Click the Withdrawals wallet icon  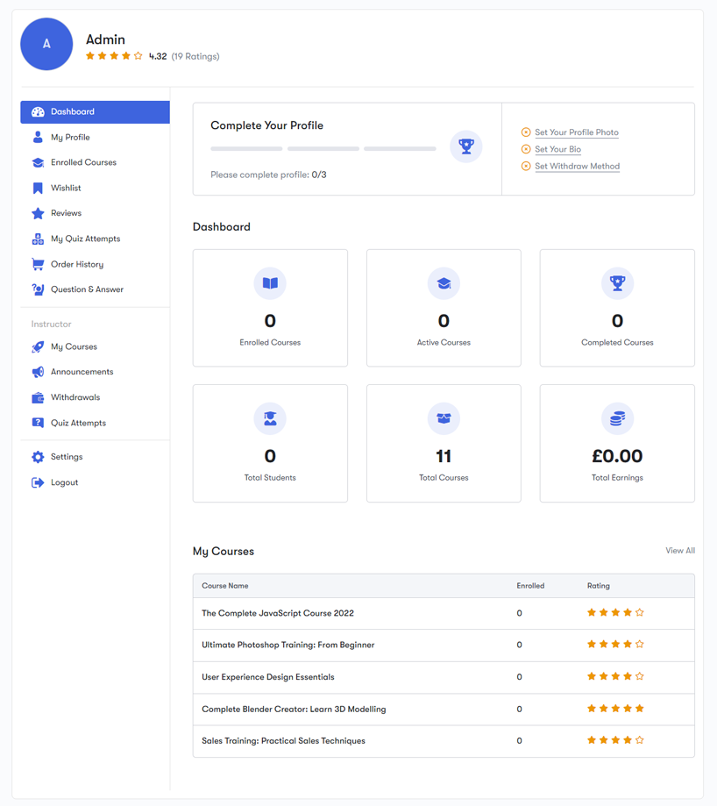[38, 398]
